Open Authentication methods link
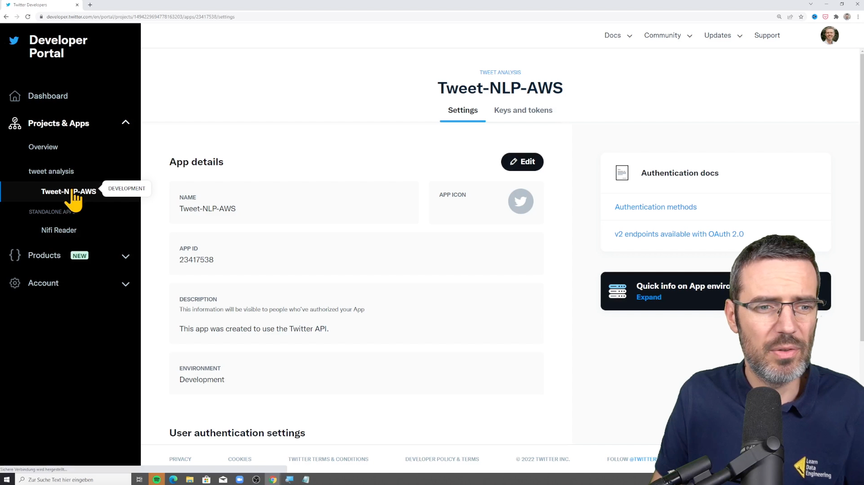The width and height of the screenshot is (864, 485). pos(655,207)
